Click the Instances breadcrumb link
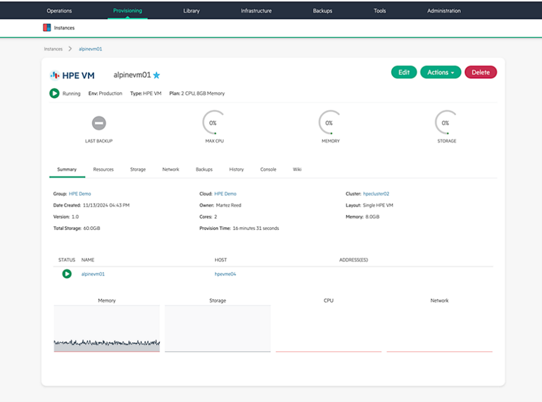 coord(53,49)
